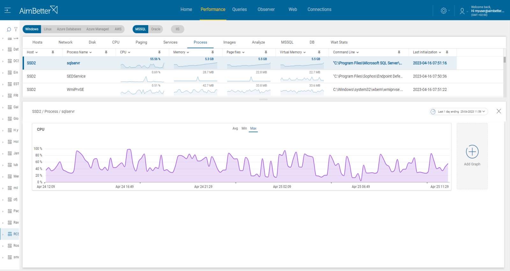The height and width of the screenshot is (271, 510).
Task: Open the Last 1 day time range selector
Action: click(458, 112)
